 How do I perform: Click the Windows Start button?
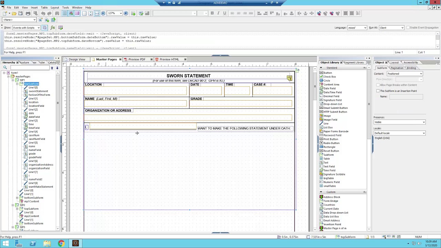click(x=6, y=244)
